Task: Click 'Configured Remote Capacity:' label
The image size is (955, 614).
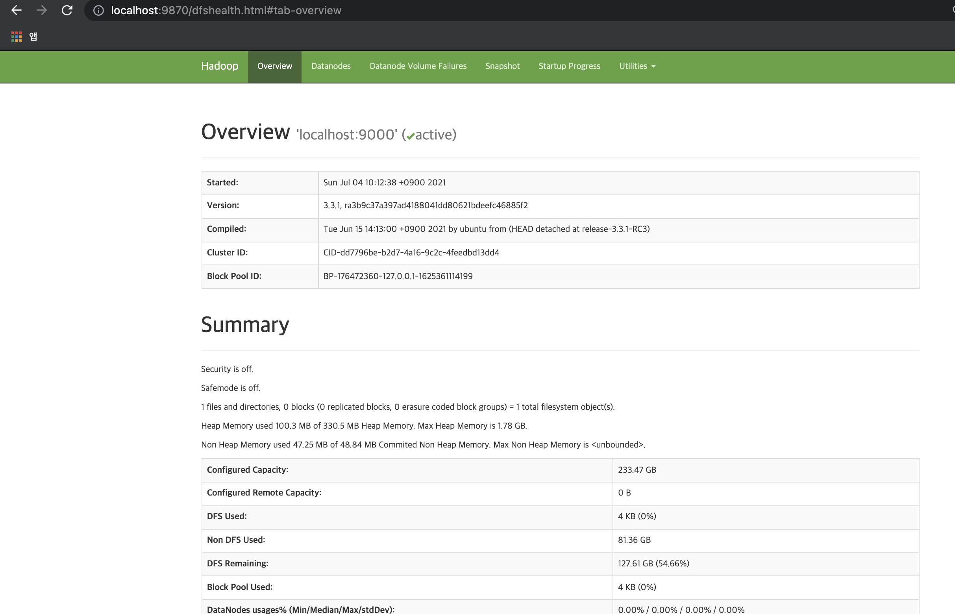Action: pos(264,493)
